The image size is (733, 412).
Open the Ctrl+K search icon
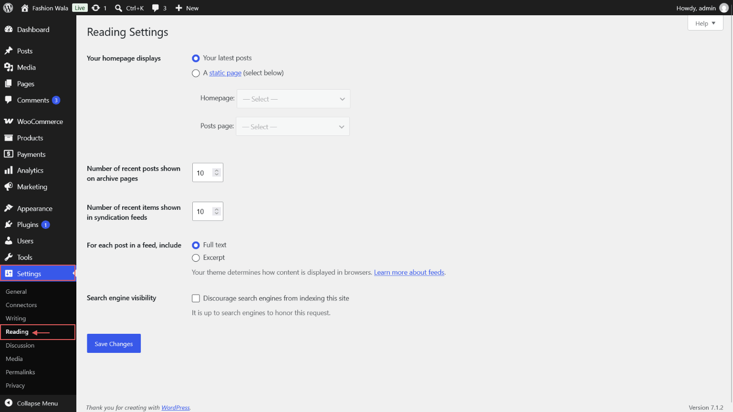coord(118,8)
